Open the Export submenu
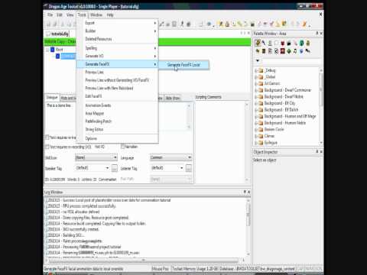The height and width of the screenshot is (275, 367). tap(118, 23)
